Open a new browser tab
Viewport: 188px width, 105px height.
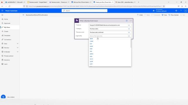point(138,2)
